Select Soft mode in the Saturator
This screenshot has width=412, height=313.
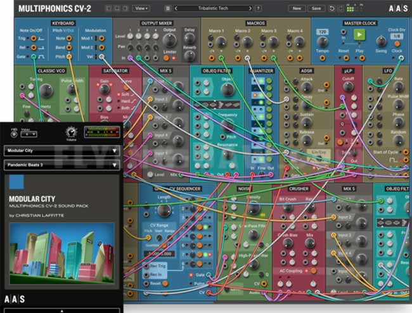126,94
